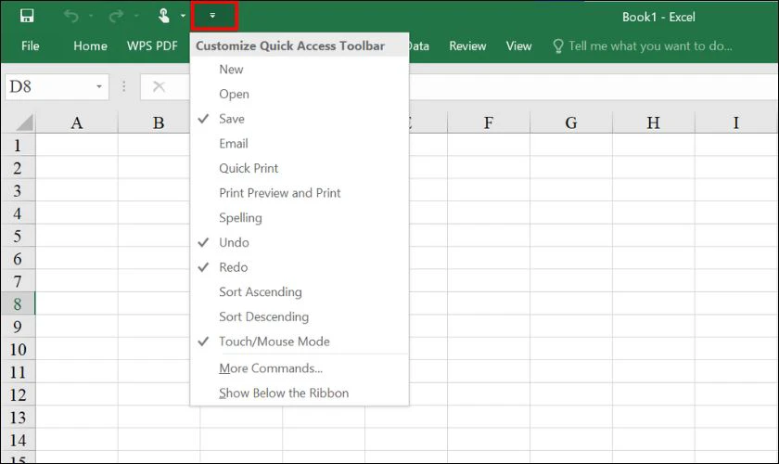Select row 12 header
This screenshot has height=464, width=779.
coord(18,395)
